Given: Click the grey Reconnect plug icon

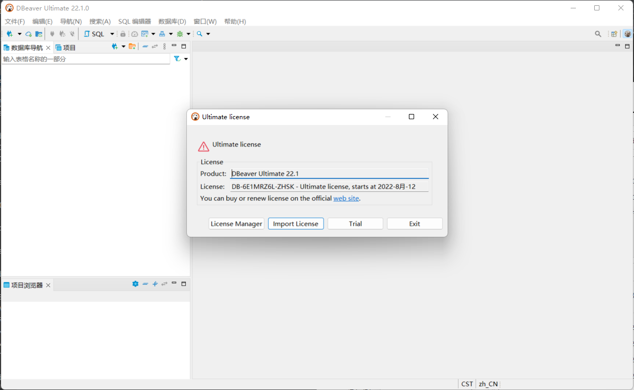Looking at the screenshot, I should [x=62, y=34].
